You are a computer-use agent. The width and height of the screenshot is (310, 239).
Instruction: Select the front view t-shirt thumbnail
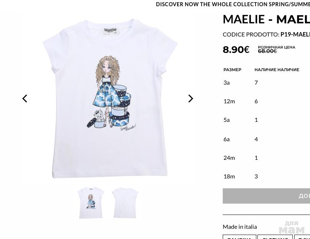[91, 203]
